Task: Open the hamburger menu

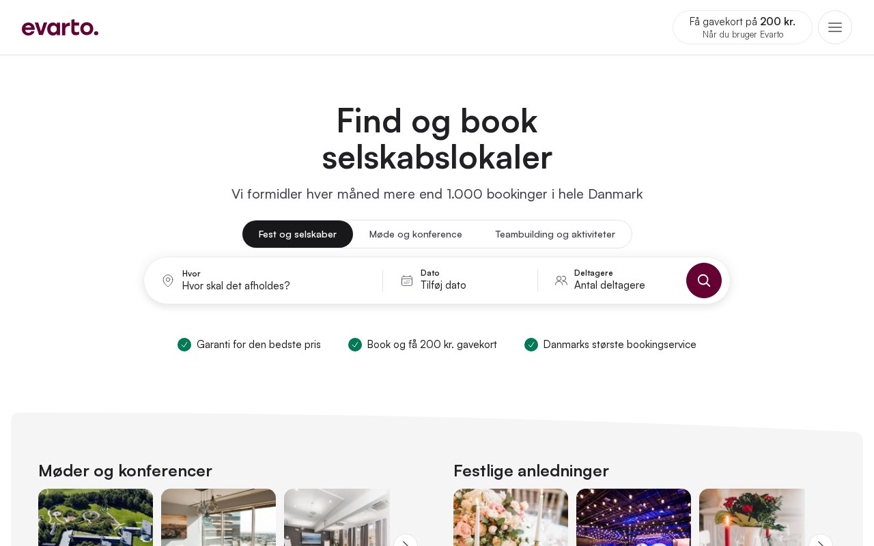Action: 835,27
